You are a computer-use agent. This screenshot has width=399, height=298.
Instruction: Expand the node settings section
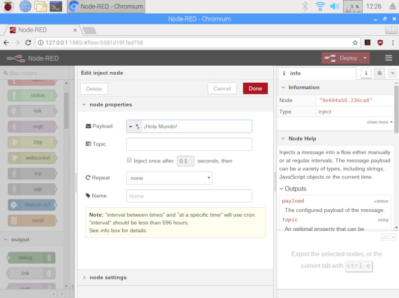(x=104, y=278)
